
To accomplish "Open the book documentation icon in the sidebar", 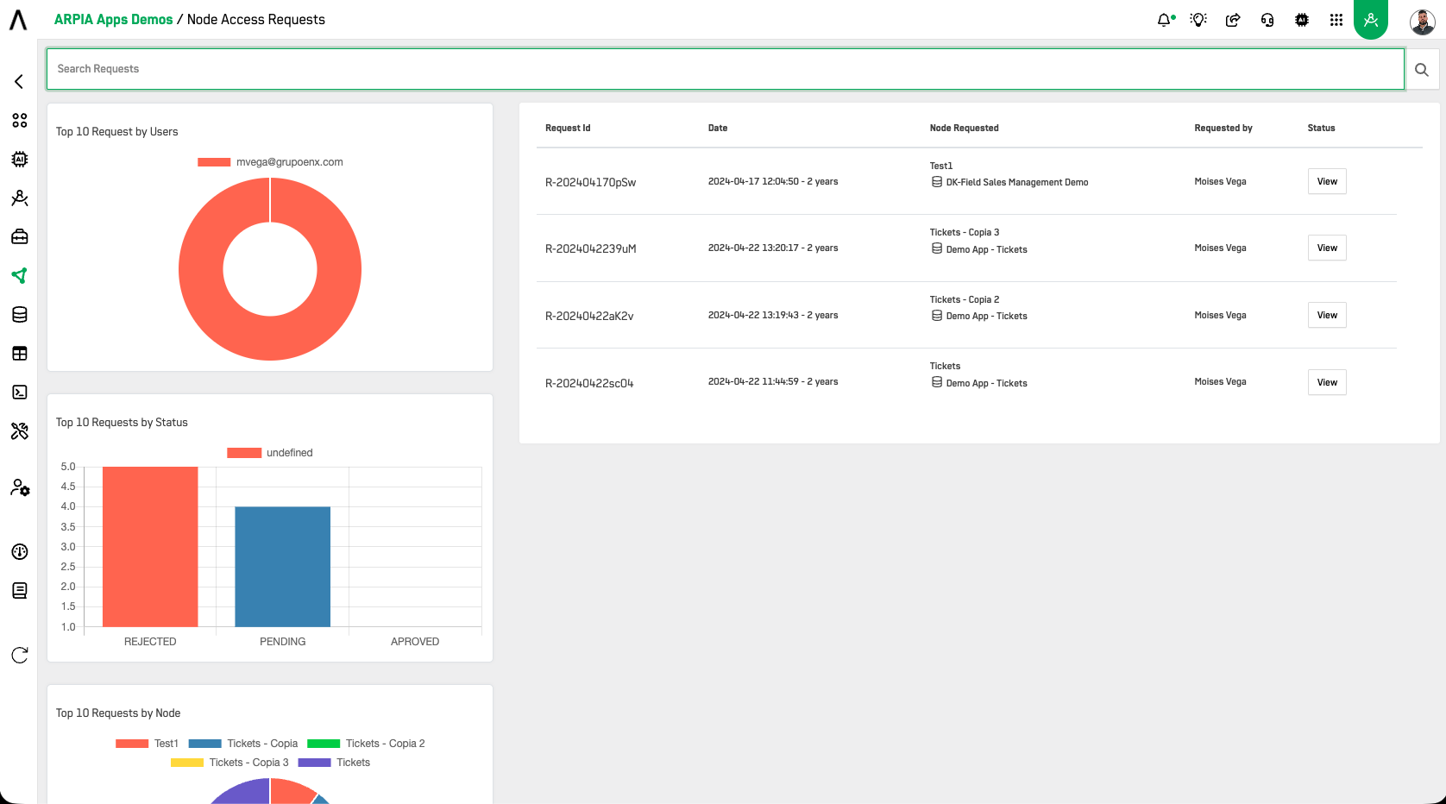I will [20, 590].
